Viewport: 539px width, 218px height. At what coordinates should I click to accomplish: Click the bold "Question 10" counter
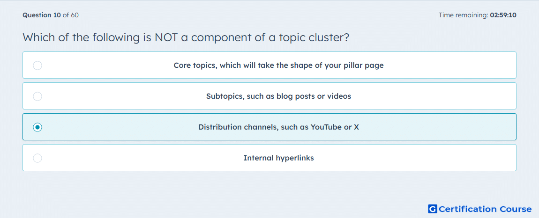point(42,15)
